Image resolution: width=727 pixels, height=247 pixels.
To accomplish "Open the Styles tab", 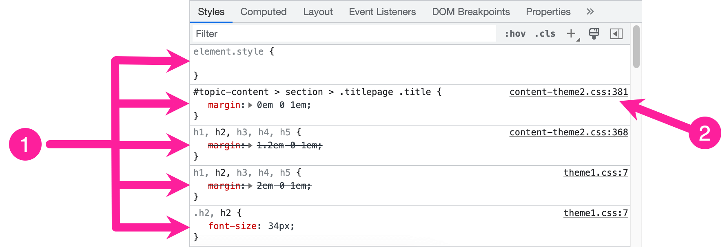I will pos(211,12).
